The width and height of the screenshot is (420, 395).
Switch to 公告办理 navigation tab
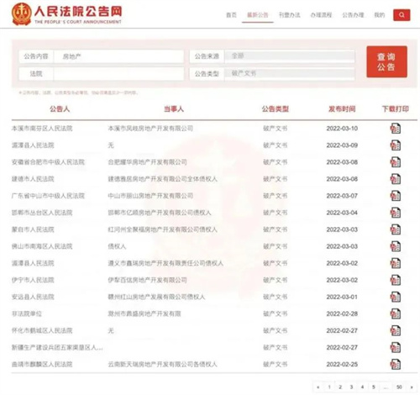pyautogui.click(x=353, y=15)
